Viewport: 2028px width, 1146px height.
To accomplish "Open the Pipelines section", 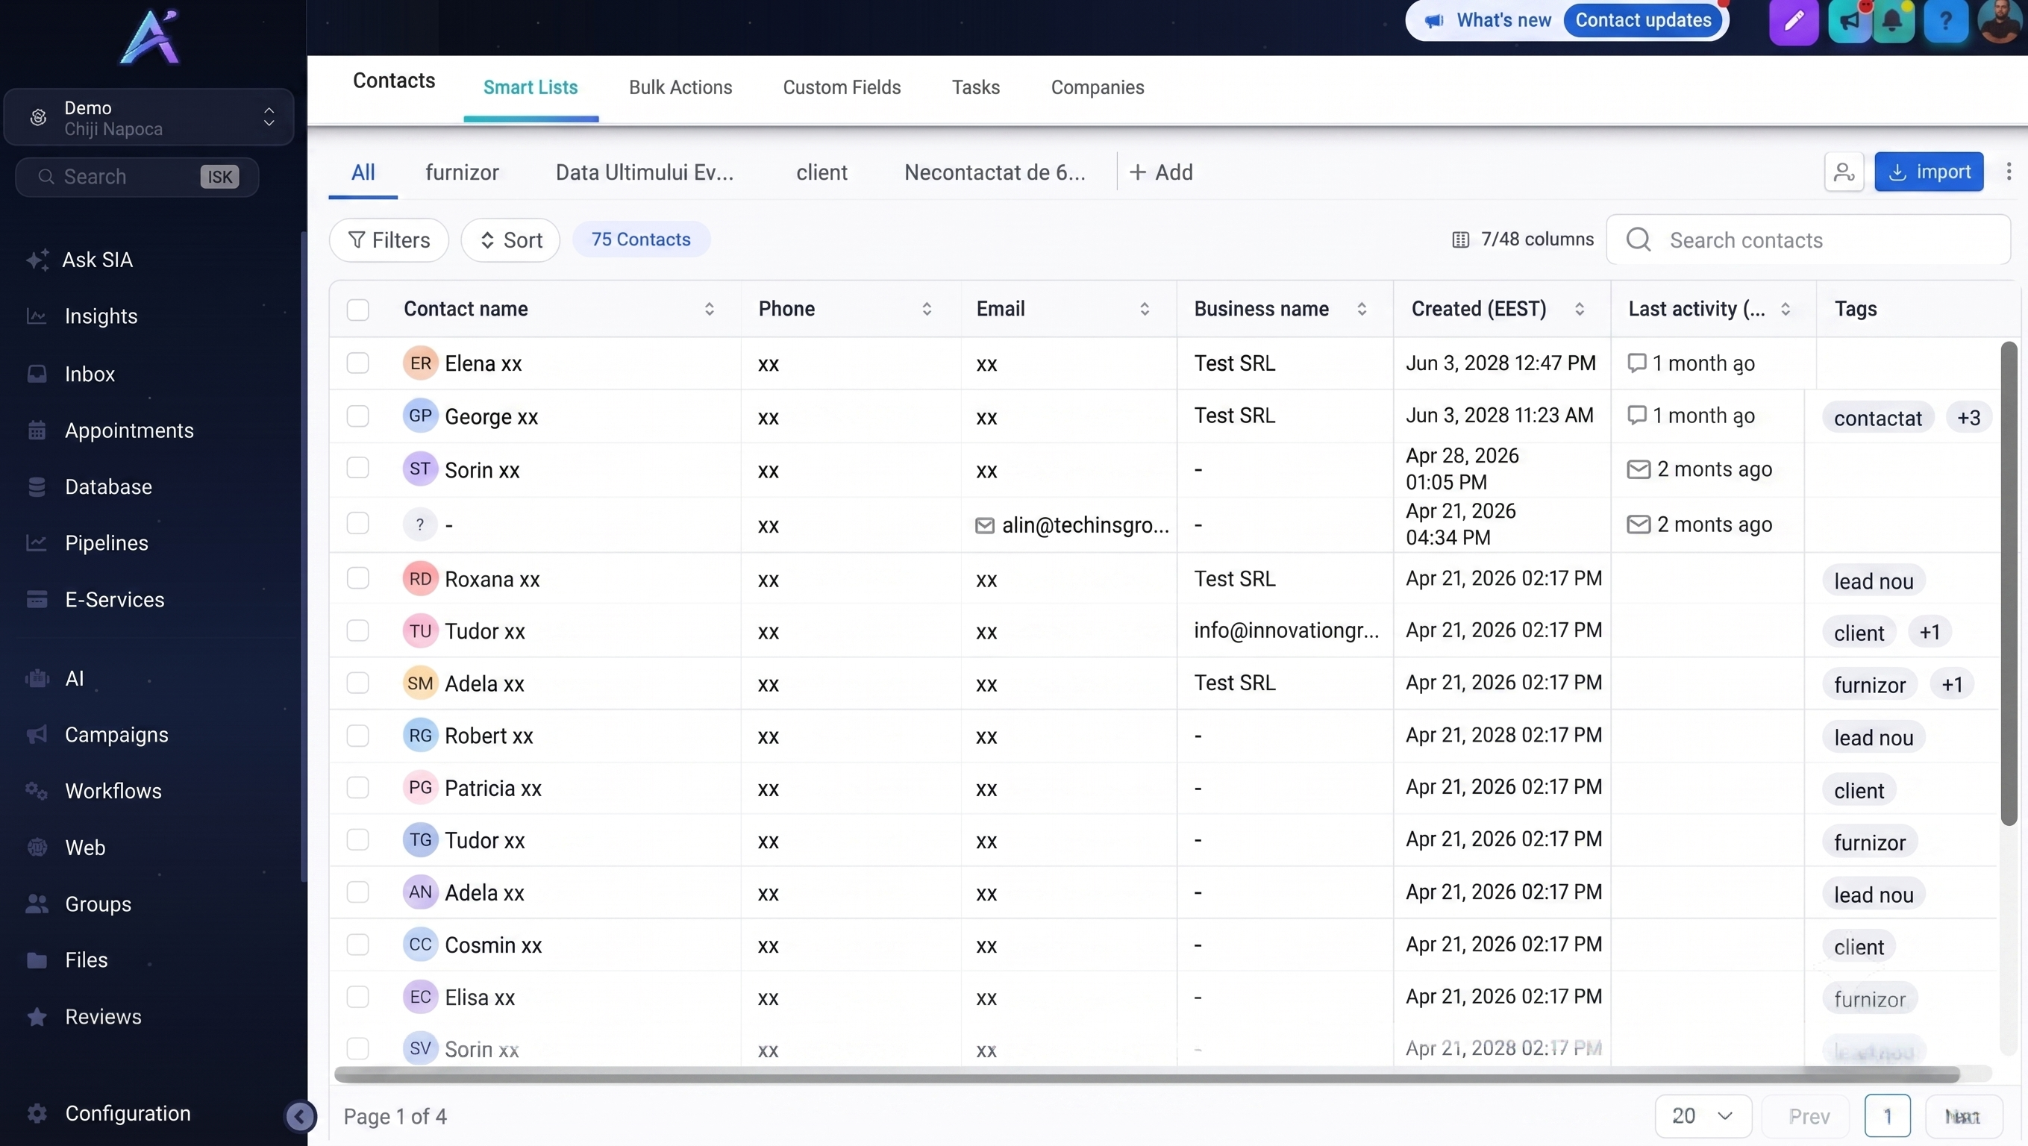I will 87,543.
